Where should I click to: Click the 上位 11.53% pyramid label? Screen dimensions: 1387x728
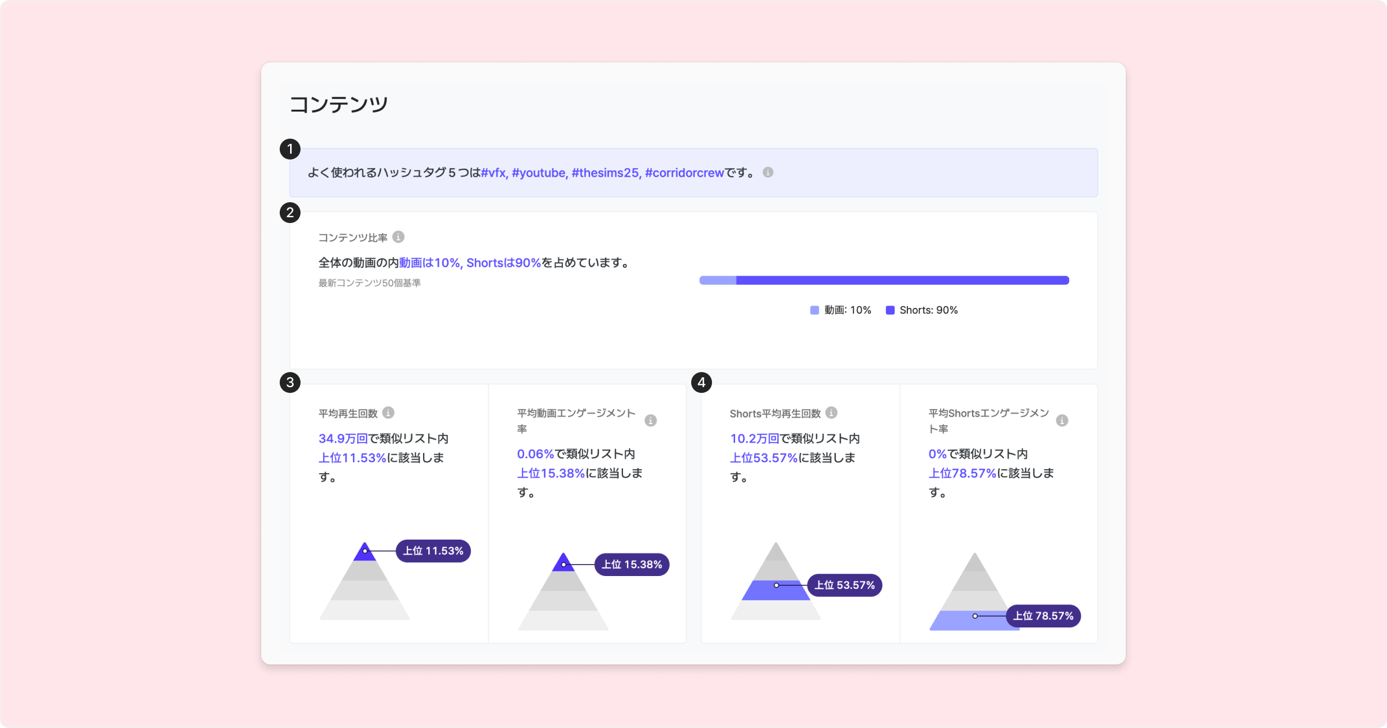(433, 551)
